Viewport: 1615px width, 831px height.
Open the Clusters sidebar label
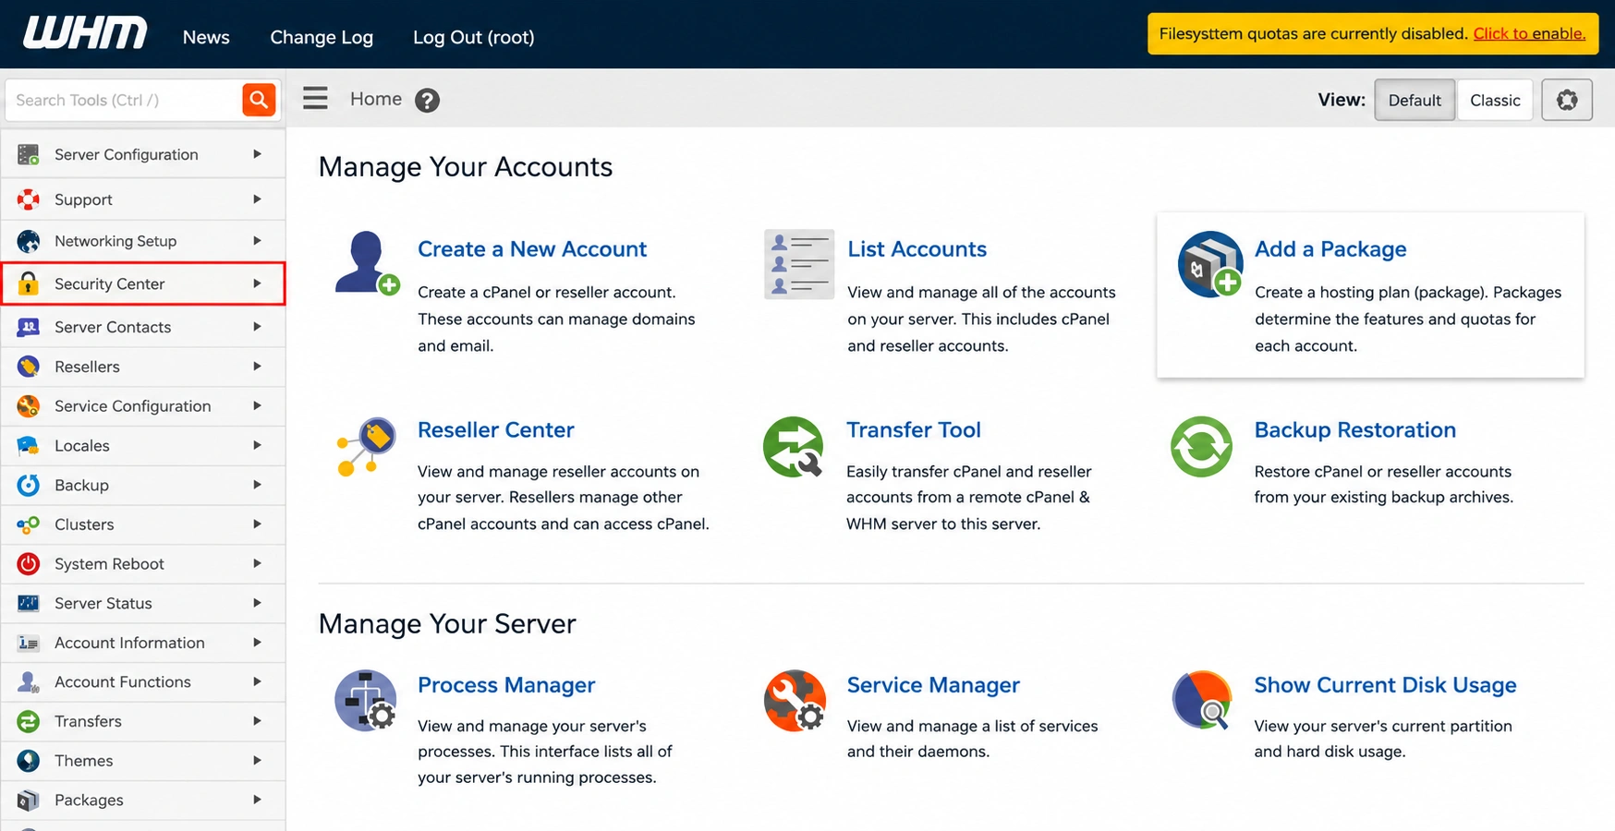tap(84, 524)
